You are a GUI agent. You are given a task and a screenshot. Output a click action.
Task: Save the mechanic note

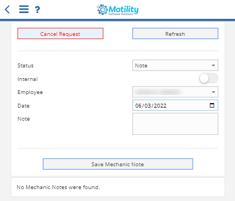click(x=118, y=164)
